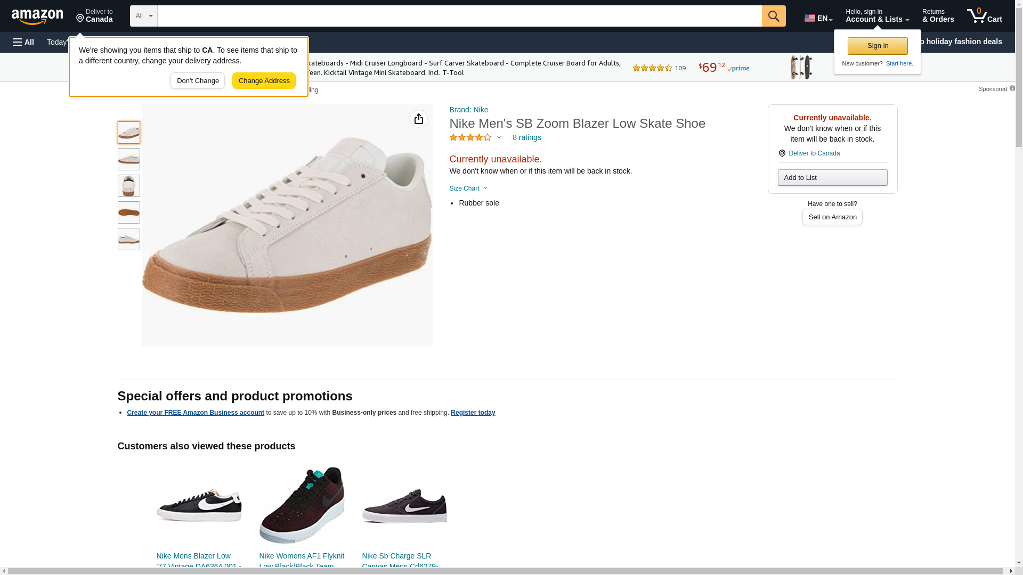This screenshot has width=1023, height=575.
Task: Open the All hamburger menu
Action: [23, 42]
